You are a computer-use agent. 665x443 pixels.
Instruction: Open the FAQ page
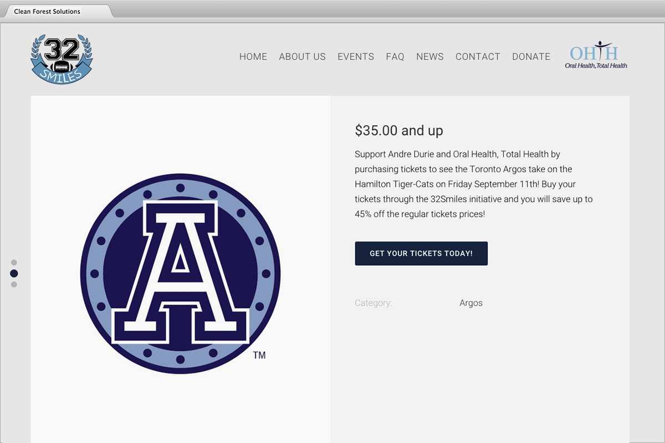tap(395, 56)
